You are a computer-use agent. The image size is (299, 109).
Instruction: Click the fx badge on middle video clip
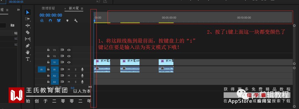click(124, 61)
